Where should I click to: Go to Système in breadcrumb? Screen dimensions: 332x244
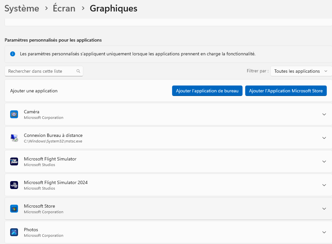(22, 9)
